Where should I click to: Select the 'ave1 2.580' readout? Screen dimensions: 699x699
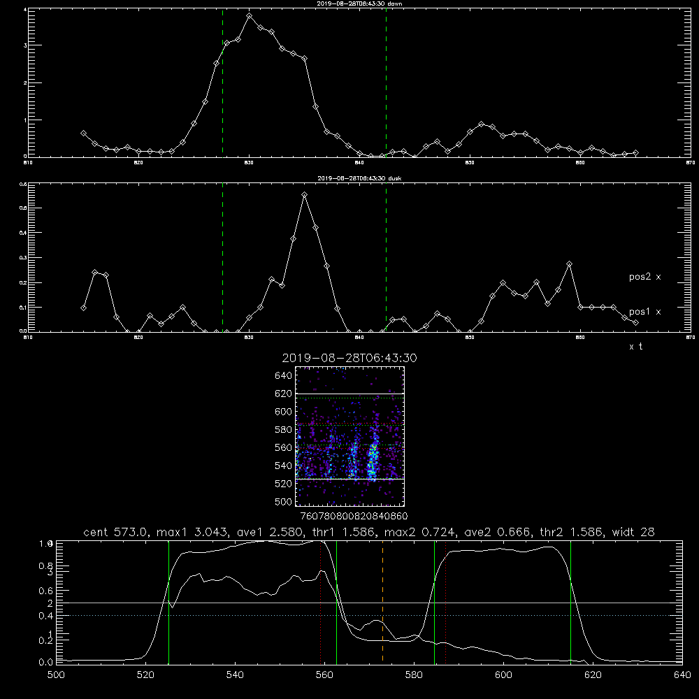(270, 532)
